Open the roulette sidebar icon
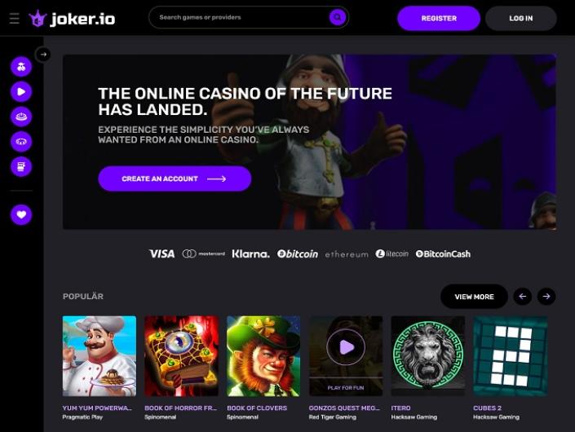575x432 pixels. pos(21,117)
